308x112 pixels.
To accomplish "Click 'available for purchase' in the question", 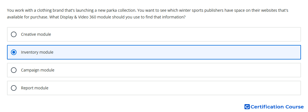I will [x=27, y=17].
